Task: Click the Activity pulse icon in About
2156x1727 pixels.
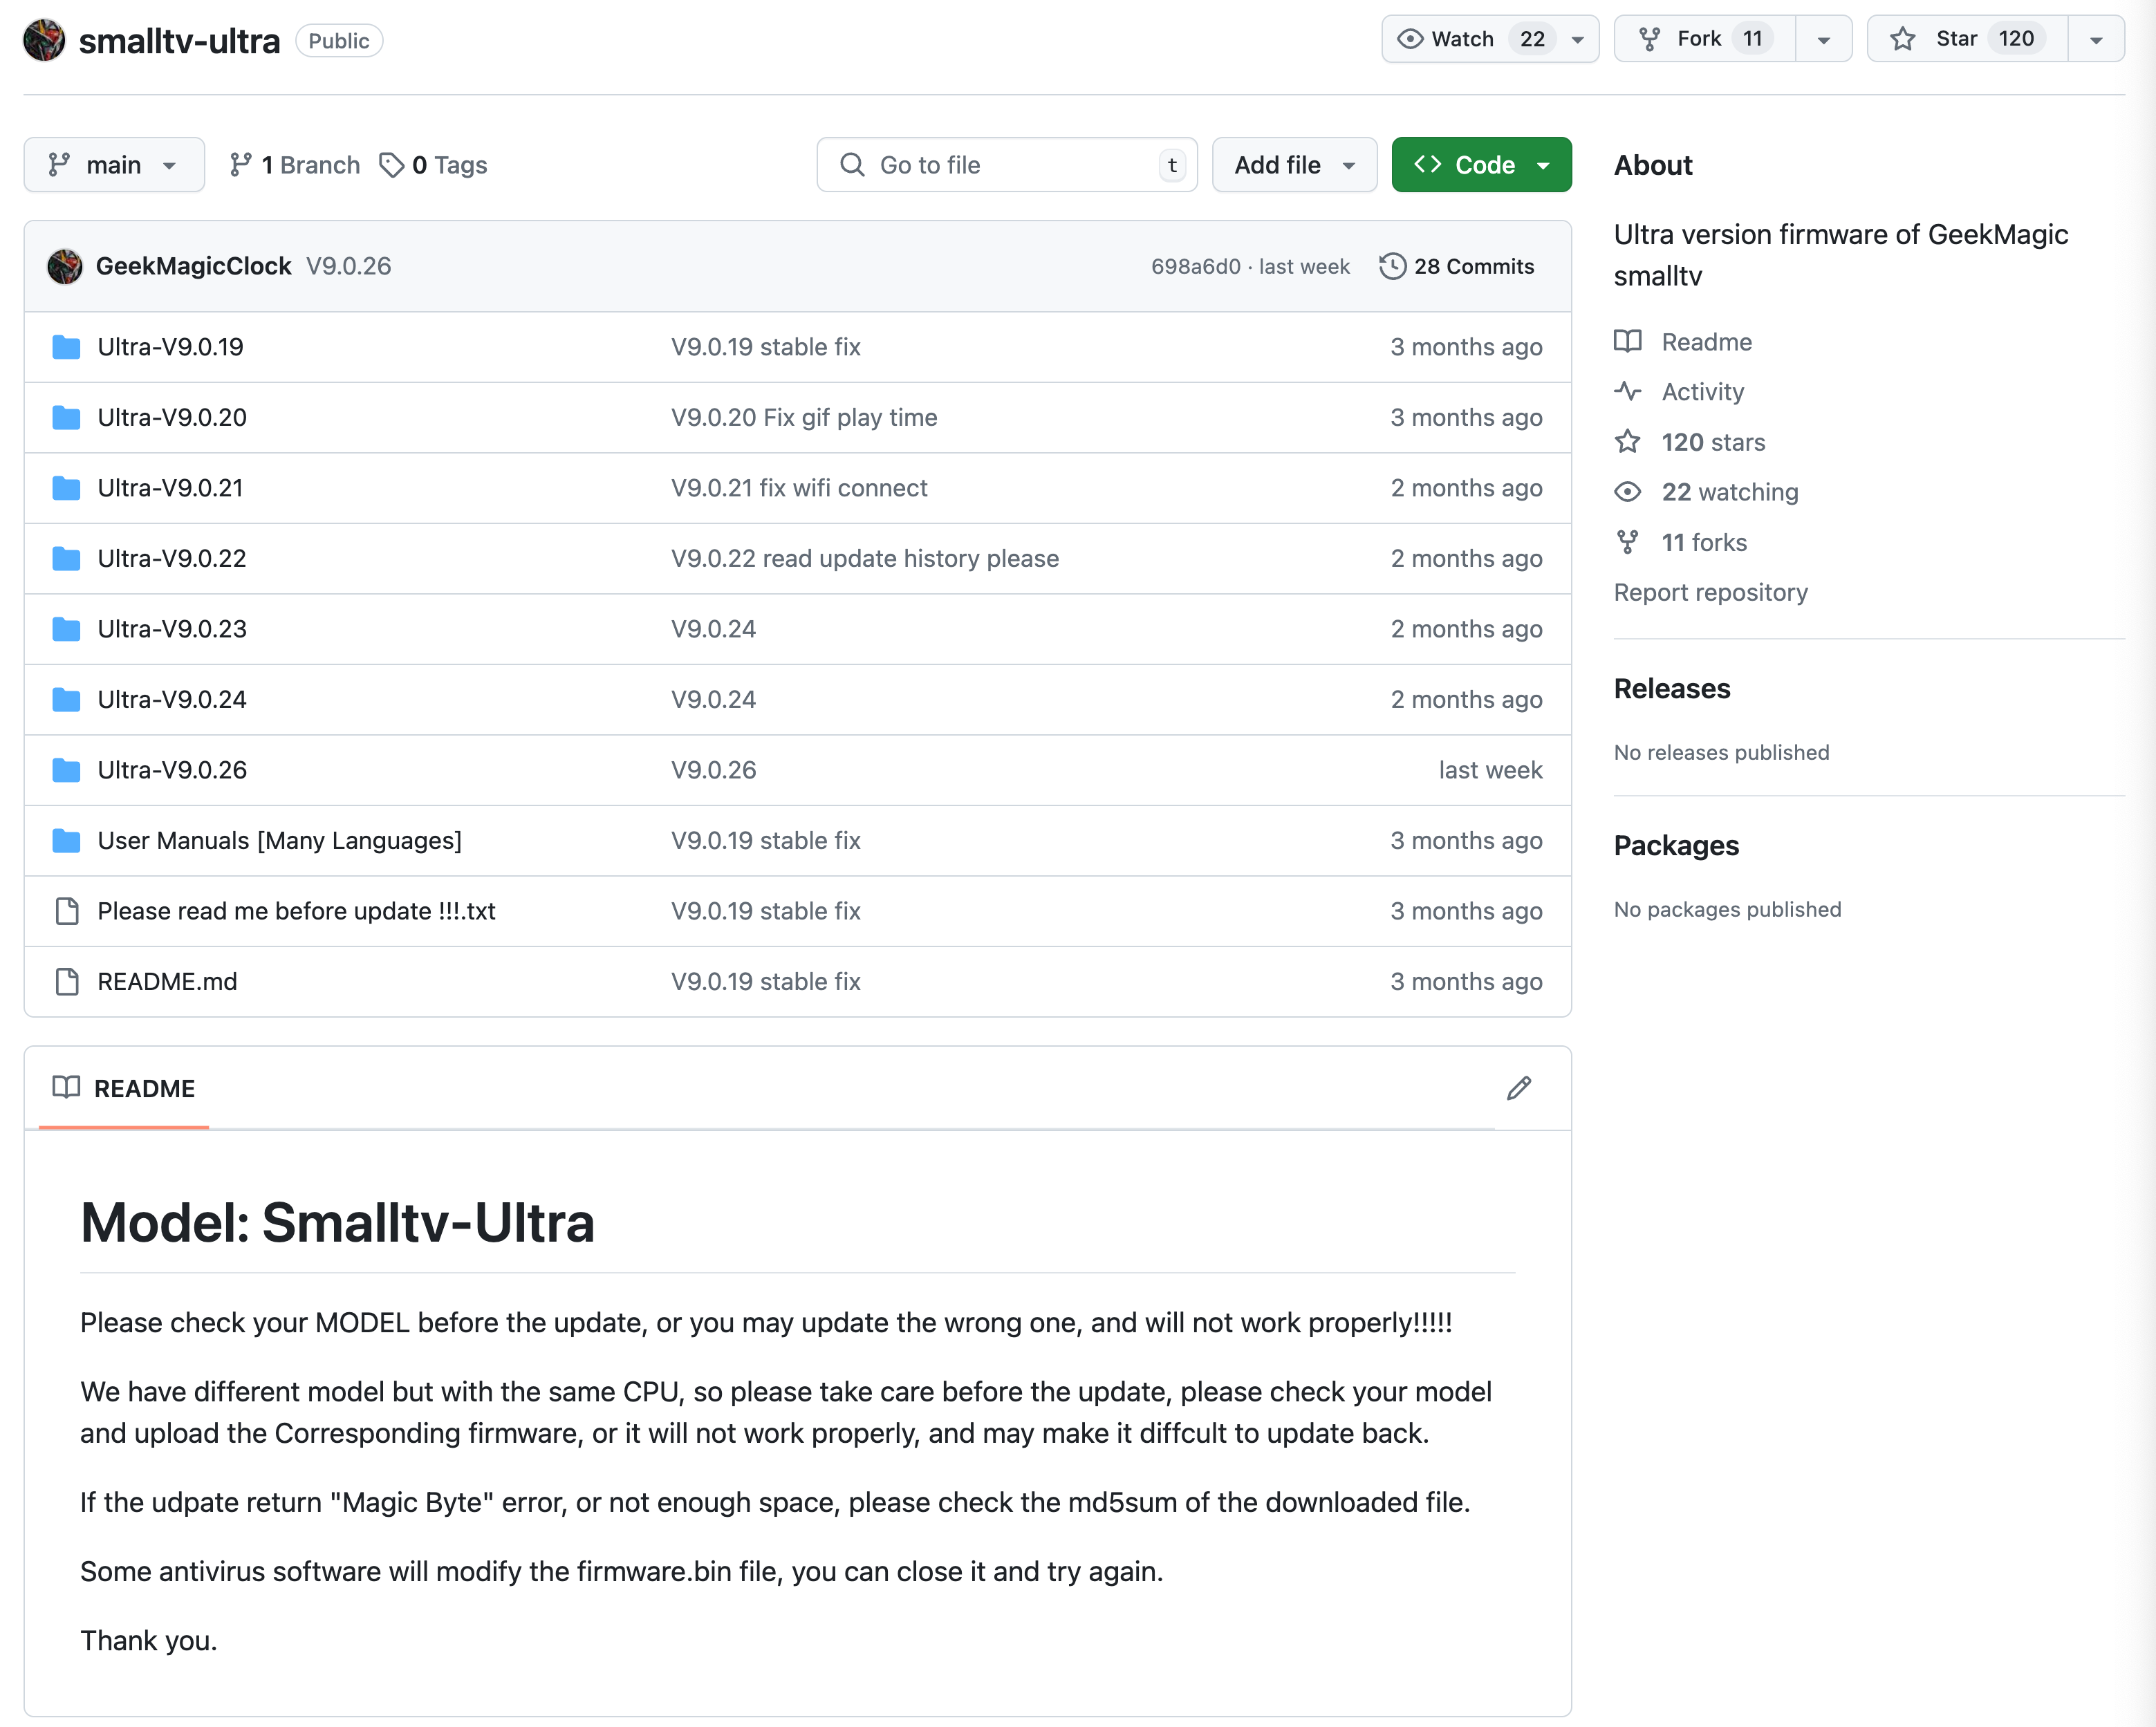Action: (x=1627, y=391)
